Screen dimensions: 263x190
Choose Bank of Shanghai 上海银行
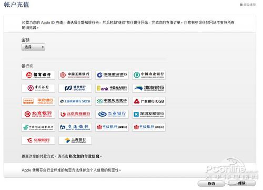[x=75, y=140]
